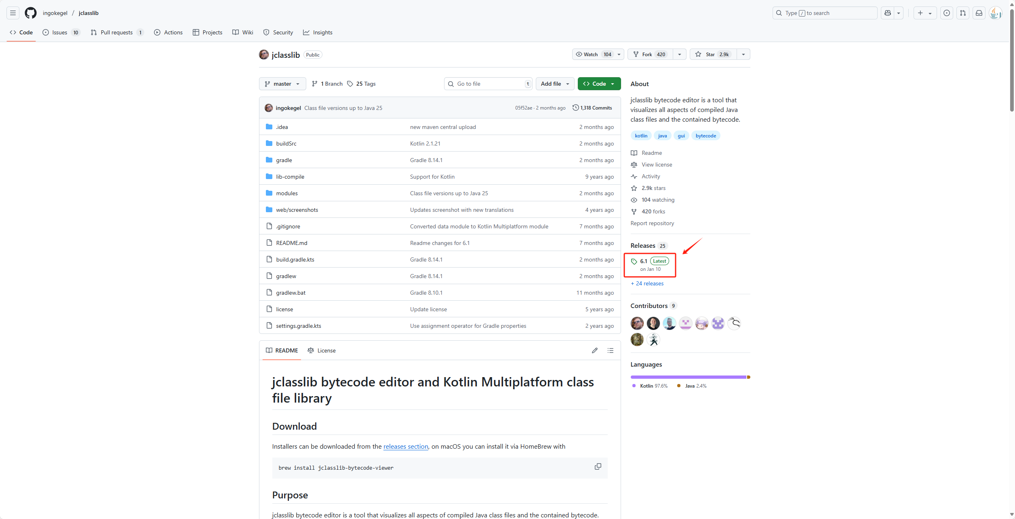Open notifications inbox icon
This screenshot has width=1015, height=519.
point(979,13)
